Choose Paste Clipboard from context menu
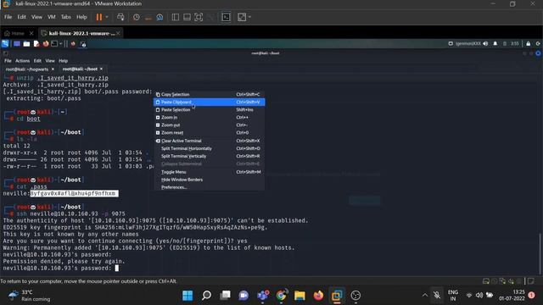543x305 pixels. [210, 102]
